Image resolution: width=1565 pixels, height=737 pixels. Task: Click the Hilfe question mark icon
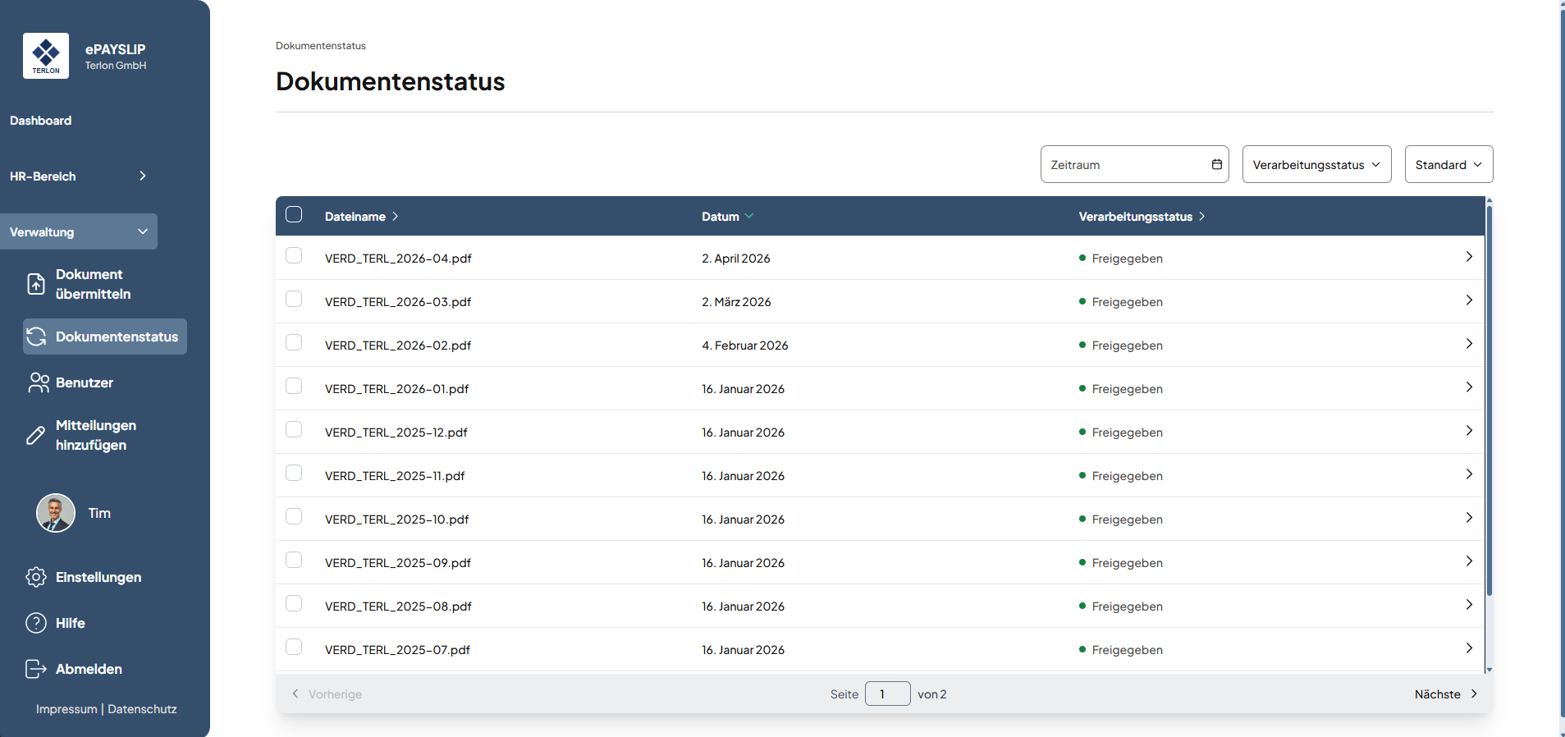36,623
